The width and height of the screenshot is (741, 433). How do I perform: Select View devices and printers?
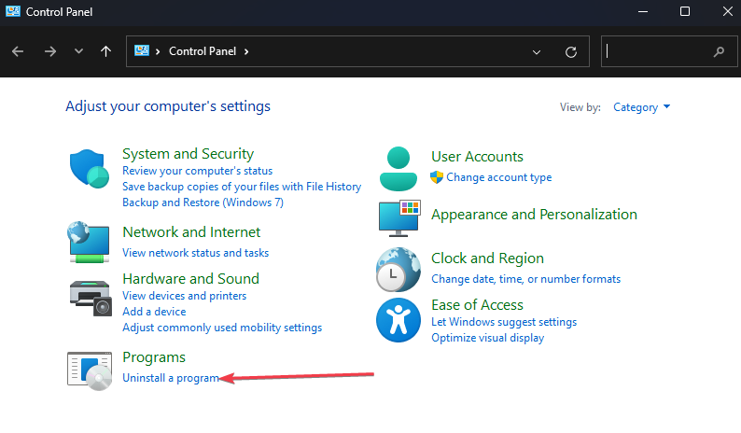pyautogui.click(x=184, y=296)
